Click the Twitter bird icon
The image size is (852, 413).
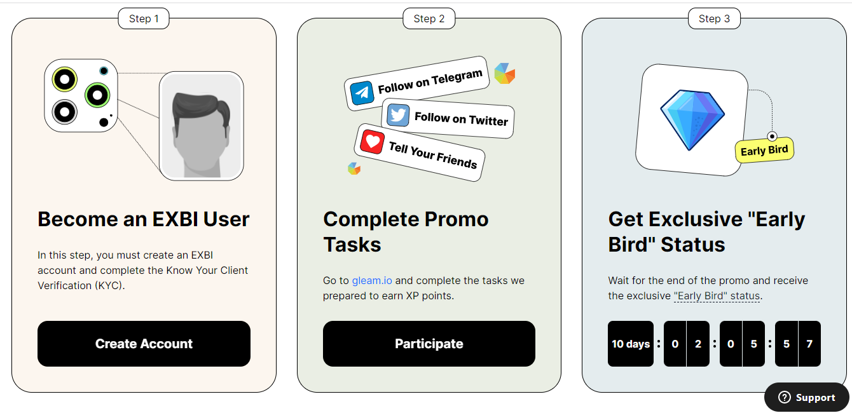pos(398,116)
